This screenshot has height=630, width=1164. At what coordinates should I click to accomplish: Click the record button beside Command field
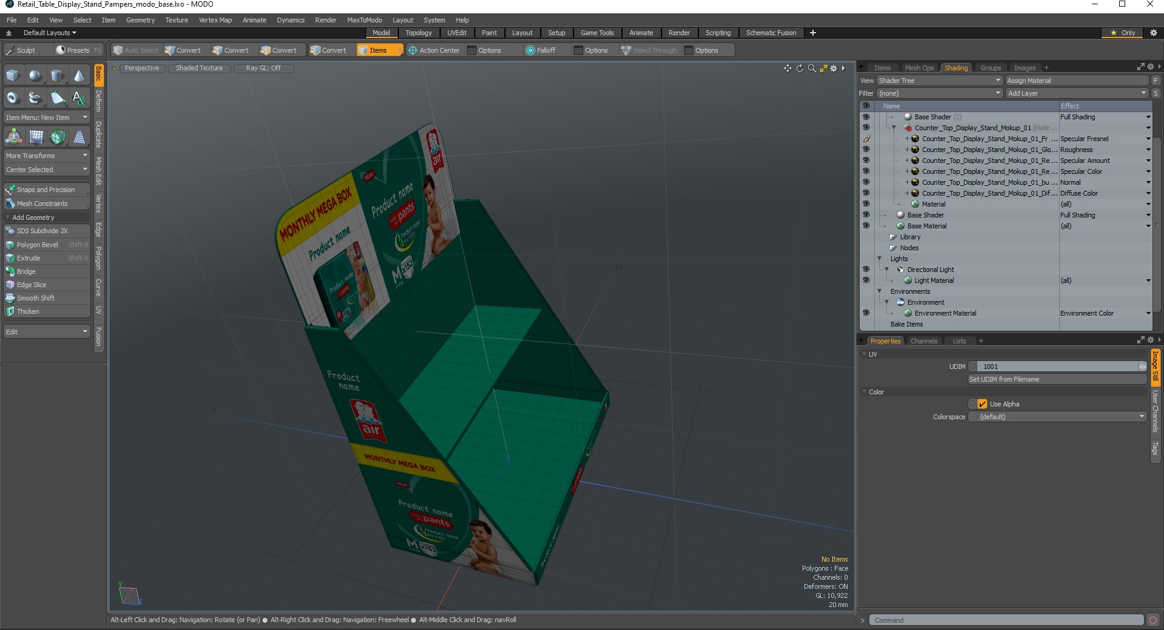pos(1153,620)
